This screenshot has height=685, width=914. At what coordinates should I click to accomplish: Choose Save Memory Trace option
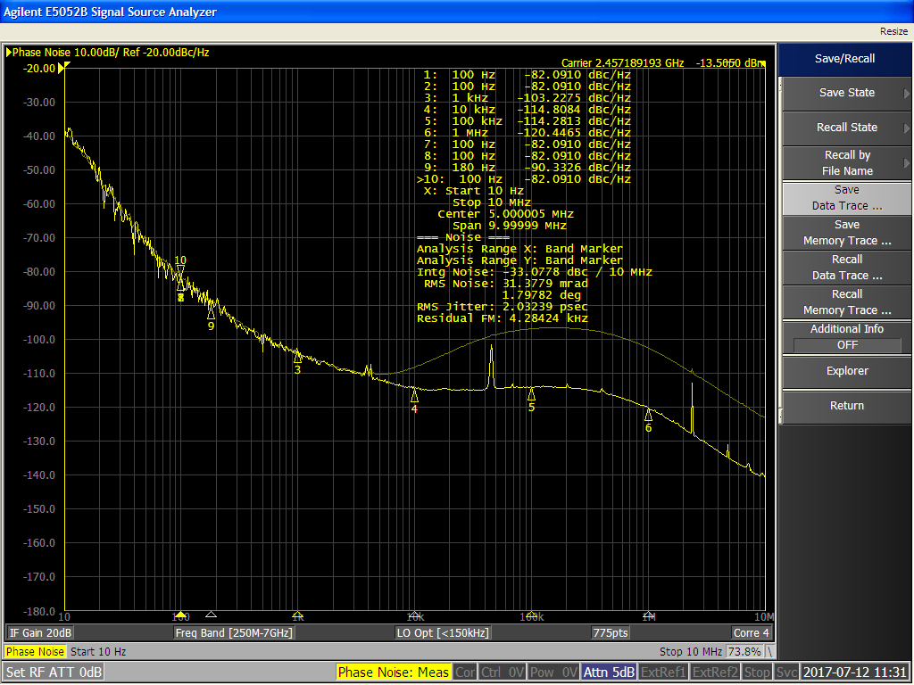tap(846, 233)
